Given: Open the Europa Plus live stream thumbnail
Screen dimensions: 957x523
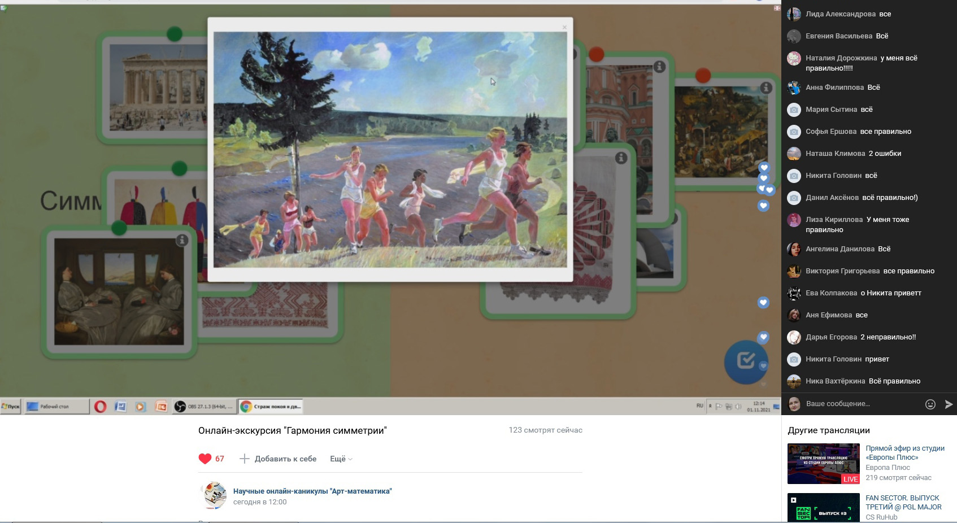Looking at the screenshot, I should (823, 464).
